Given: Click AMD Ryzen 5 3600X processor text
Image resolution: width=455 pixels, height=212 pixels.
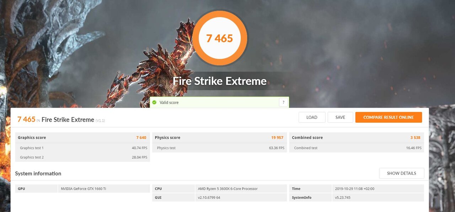Looking at the screenshot, I should pos(228,189).
